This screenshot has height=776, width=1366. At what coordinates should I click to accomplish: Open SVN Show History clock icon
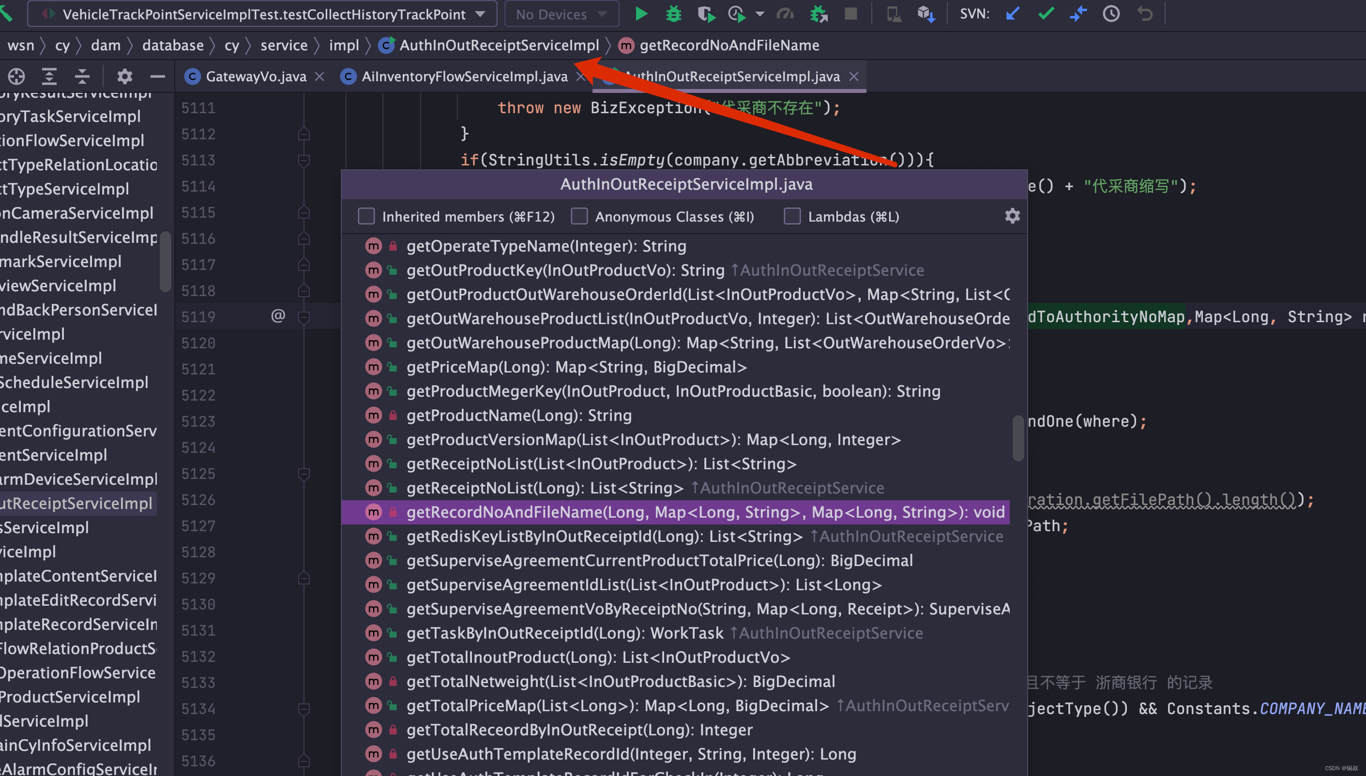point(1111,14)
